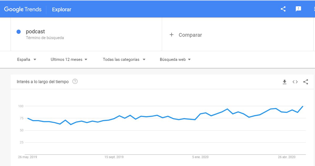Image resolution: width=315 pixels, height=166 pixels.
Task: Click the chart peak at value 100
Action: pyautogui.click(x=303, y=106)
